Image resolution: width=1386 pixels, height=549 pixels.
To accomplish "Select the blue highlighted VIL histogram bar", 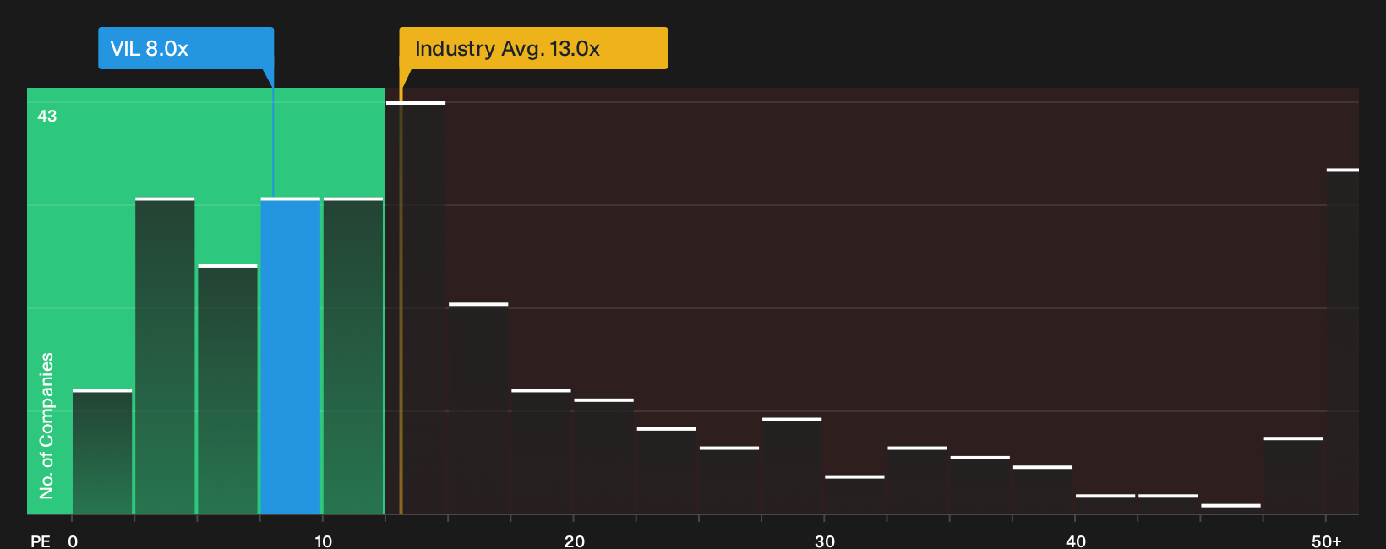I will click(x=291, y=356).
